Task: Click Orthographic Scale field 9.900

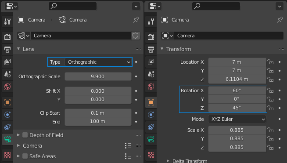Action: pos(98,76)
